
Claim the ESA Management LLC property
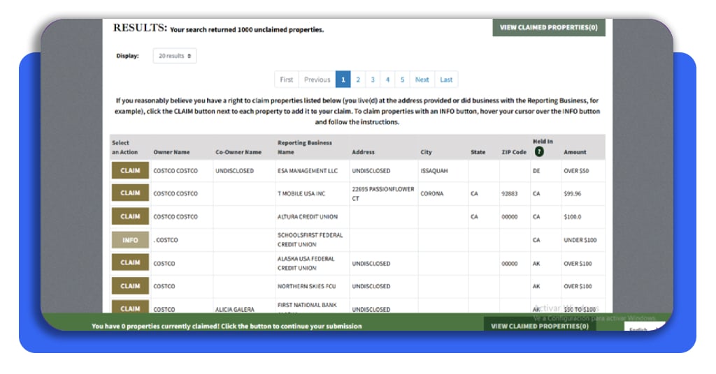click(x=130, y=170)
